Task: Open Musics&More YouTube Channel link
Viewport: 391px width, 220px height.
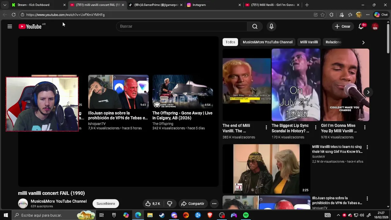Action: pyautogui.click(x=59, y=201)
